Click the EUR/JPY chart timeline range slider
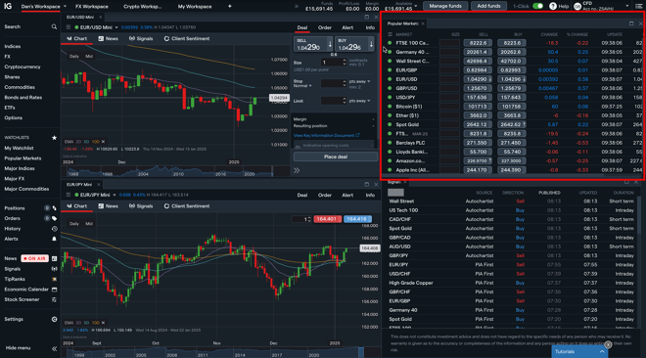Viewport: 646px width, 358px height. click(x=213, y=353)
